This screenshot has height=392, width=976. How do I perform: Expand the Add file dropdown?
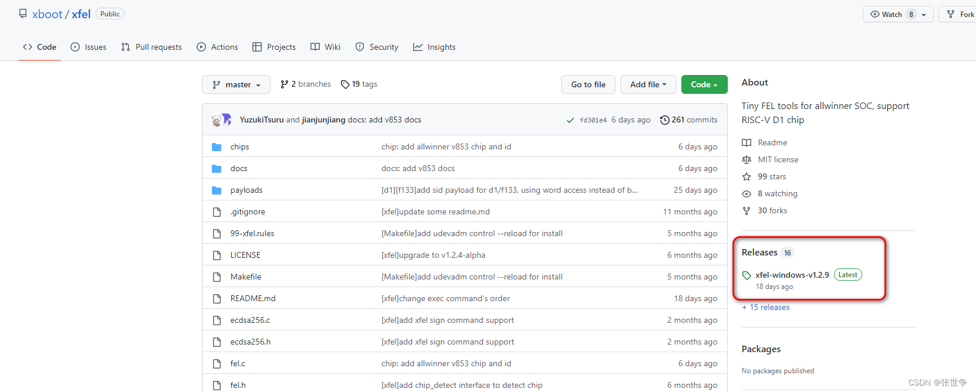[649, 84]
